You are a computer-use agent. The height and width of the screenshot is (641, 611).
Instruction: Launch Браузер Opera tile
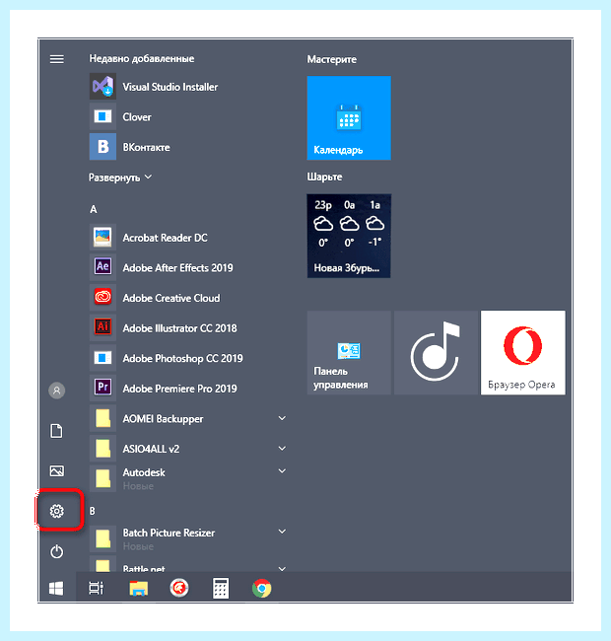[522, 352]
